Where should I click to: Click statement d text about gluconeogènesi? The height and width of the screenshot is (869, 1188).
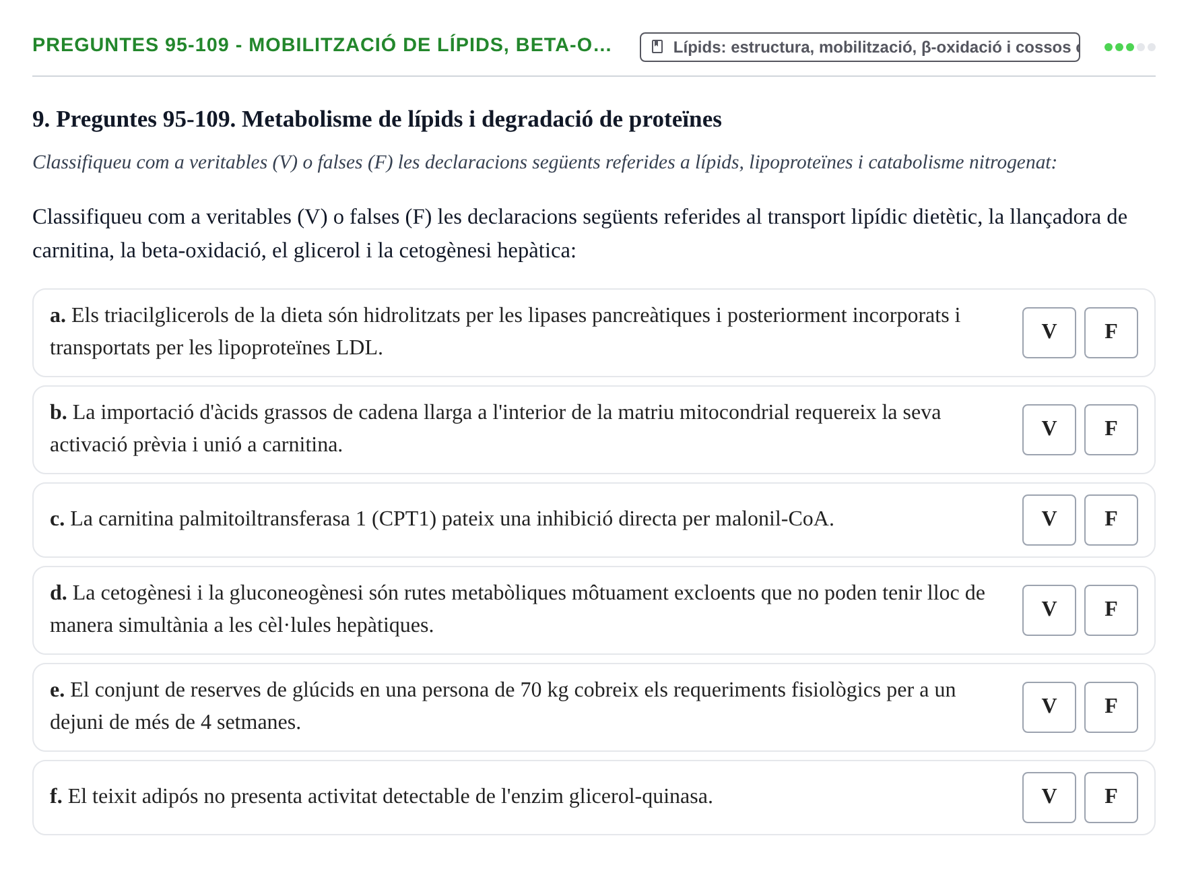click(517, 609)
